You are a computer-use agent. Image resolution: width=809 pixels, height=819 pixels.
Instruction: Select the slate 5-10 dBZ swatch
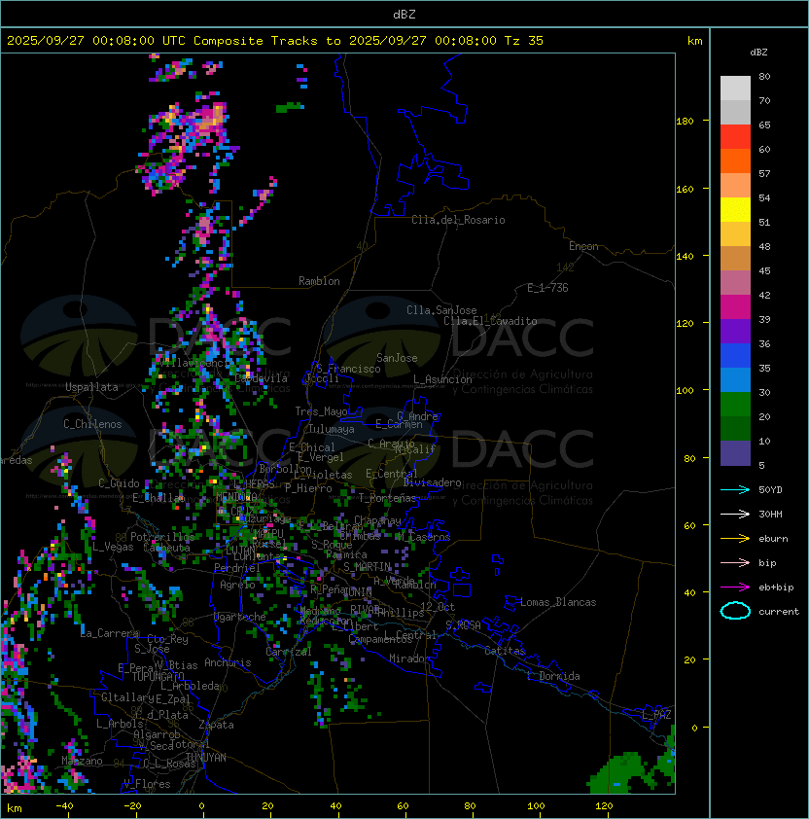click(735, 453)
